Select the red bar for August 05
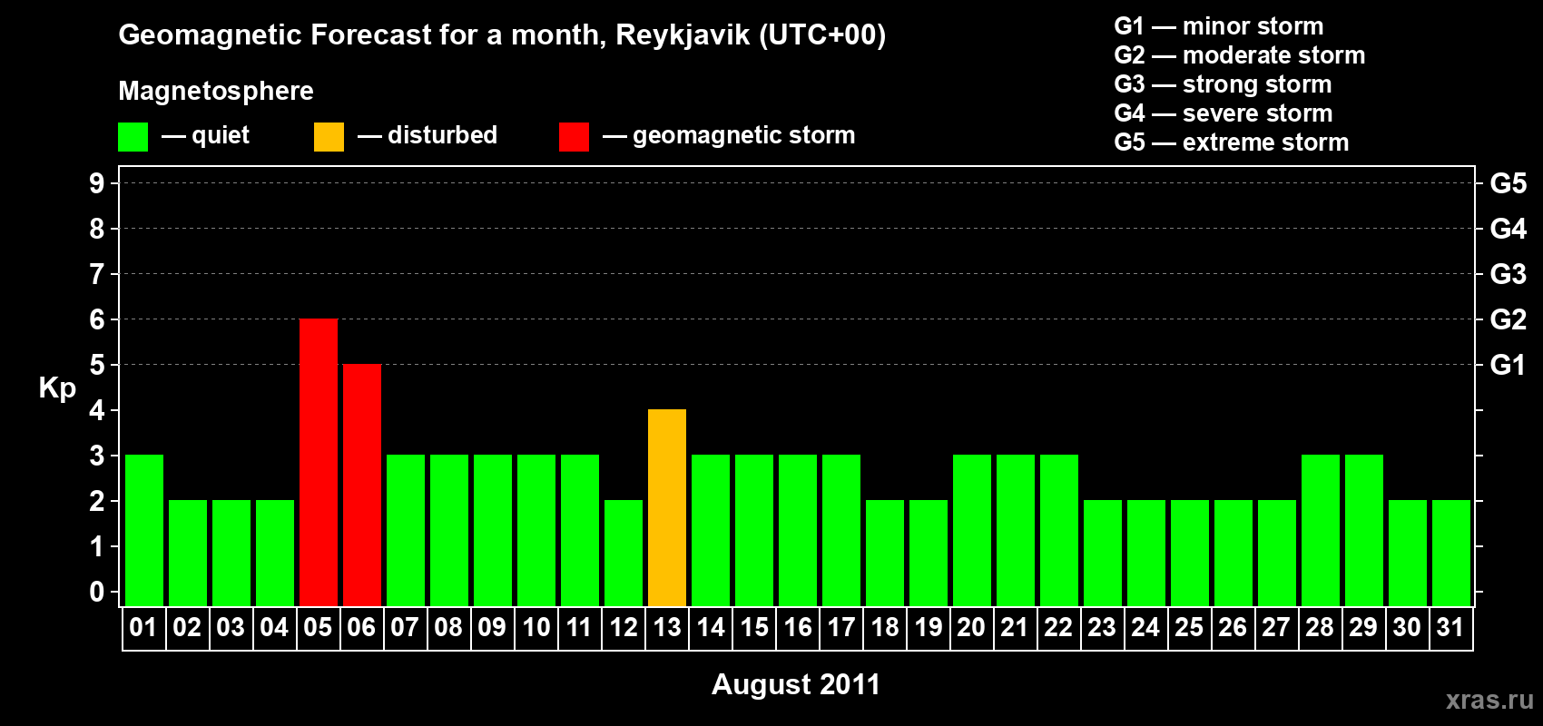The width and height of the screenshot is (1543, 726). [319, 462]
